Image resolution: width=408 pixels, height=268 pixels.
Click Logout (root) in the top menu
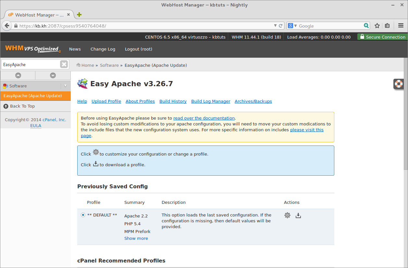139,49
